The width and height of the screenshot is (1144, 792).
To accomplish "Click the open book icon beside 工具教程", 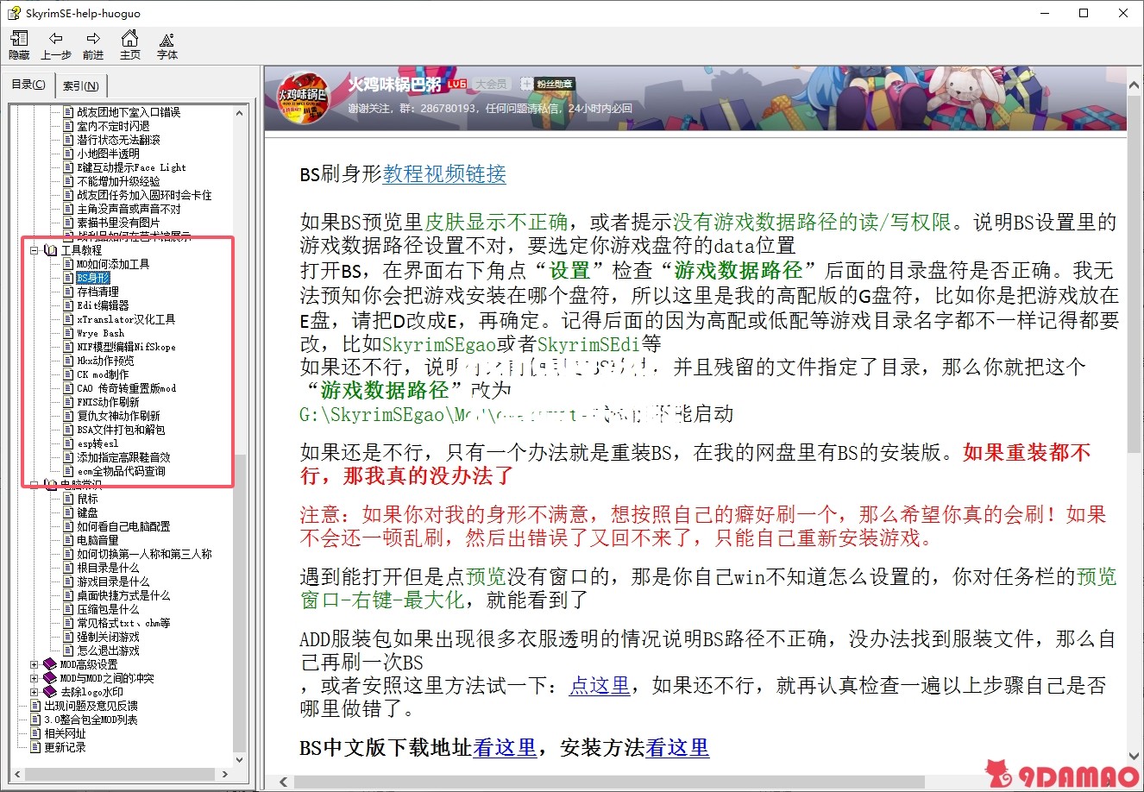I will pos(50,250).
